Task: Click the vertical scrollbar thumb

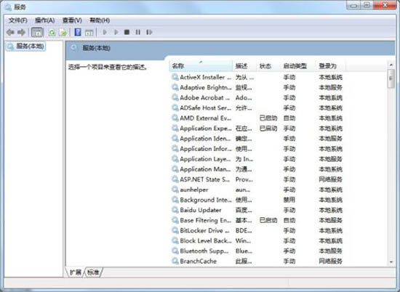Action: 391,78
